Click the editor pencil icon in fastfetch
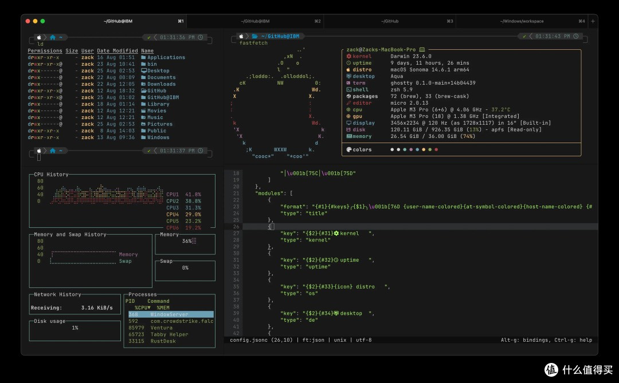The image size is (619, 383). pos(348,104)
